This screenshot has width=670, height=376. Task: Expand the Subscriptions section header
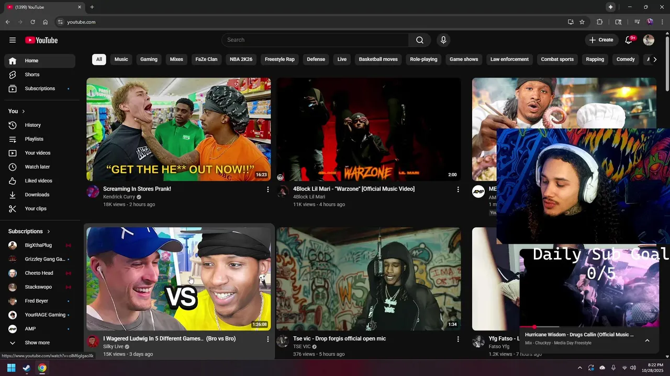[x=30, y=231]
